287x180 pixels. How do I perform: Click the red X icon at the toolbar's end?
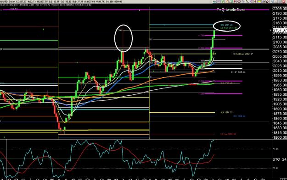tap(284, 2)
